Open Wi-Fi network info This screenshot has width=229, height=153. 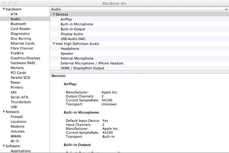coord(15,141)
